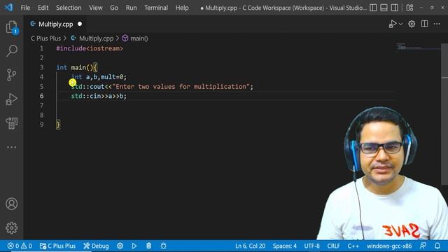
Task: Click the C Plus Plus breadcrumb
Action: [45, 38]
